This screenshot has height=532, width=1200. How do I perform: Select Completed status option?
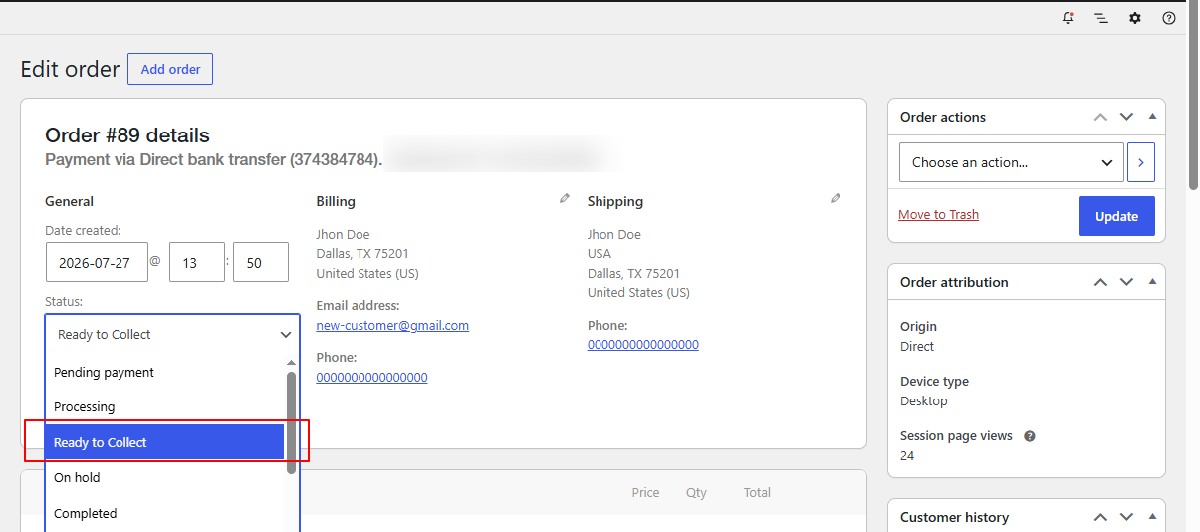[x=164, y=513]
